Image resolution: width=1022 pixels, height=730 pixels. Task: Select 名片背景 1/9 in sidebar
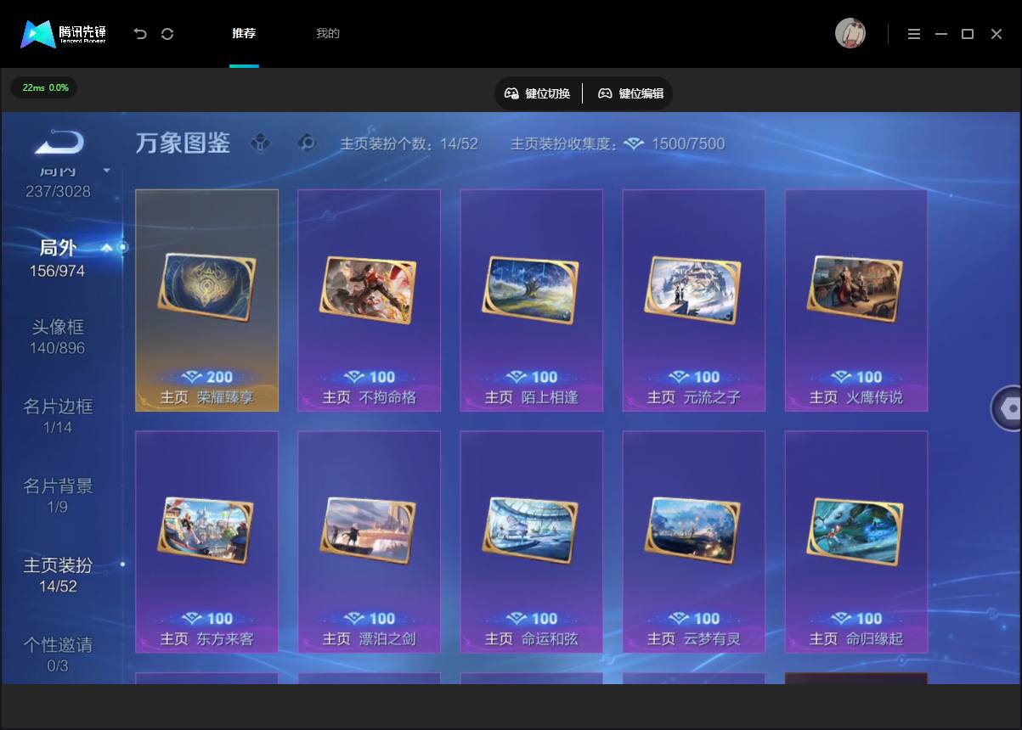[58, 496]
